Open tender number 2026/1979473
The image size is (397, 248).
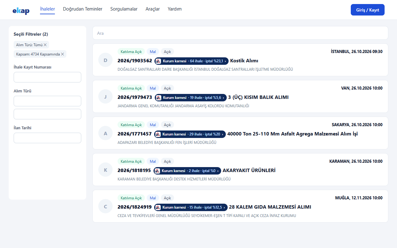135,97
